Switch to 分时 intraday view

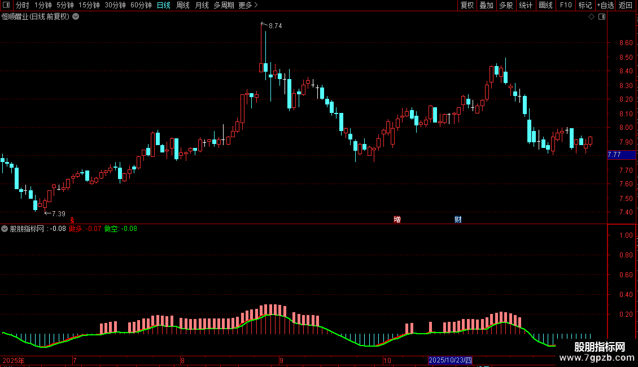[x=23, y=5]
